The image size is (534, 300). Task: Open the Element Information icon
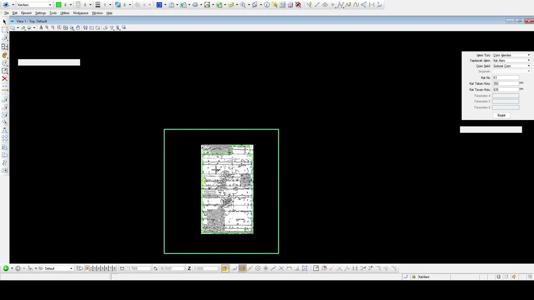click(267, 5)
